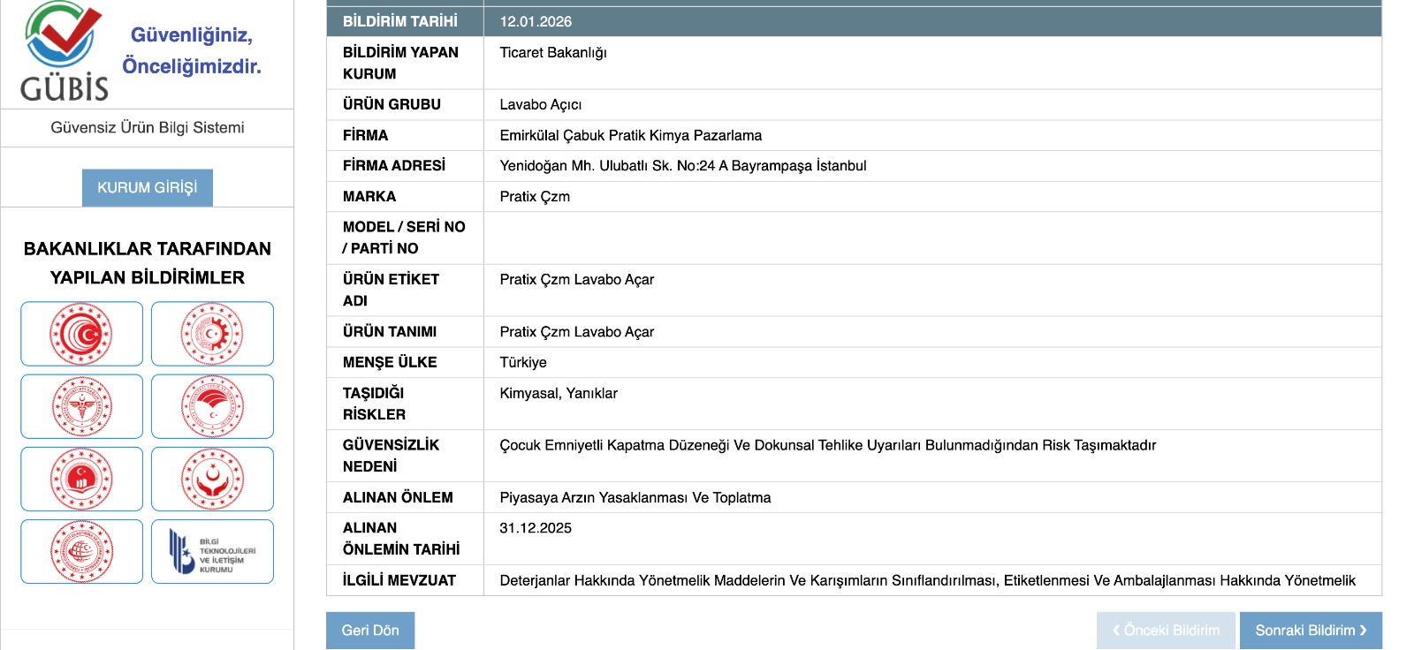1414x650 pixels.
Task: Open the ministry emblem with open book
Action: (x=81, y=479)
